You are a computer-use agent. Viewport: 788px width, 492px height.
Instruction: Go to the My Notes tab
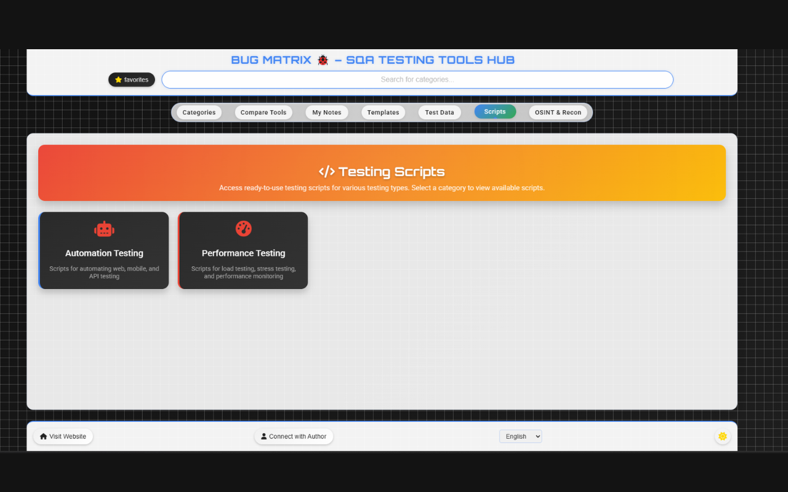point(326,113)
